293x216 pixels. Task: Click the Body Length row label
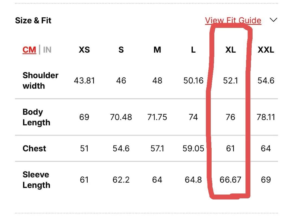[36, 117]
